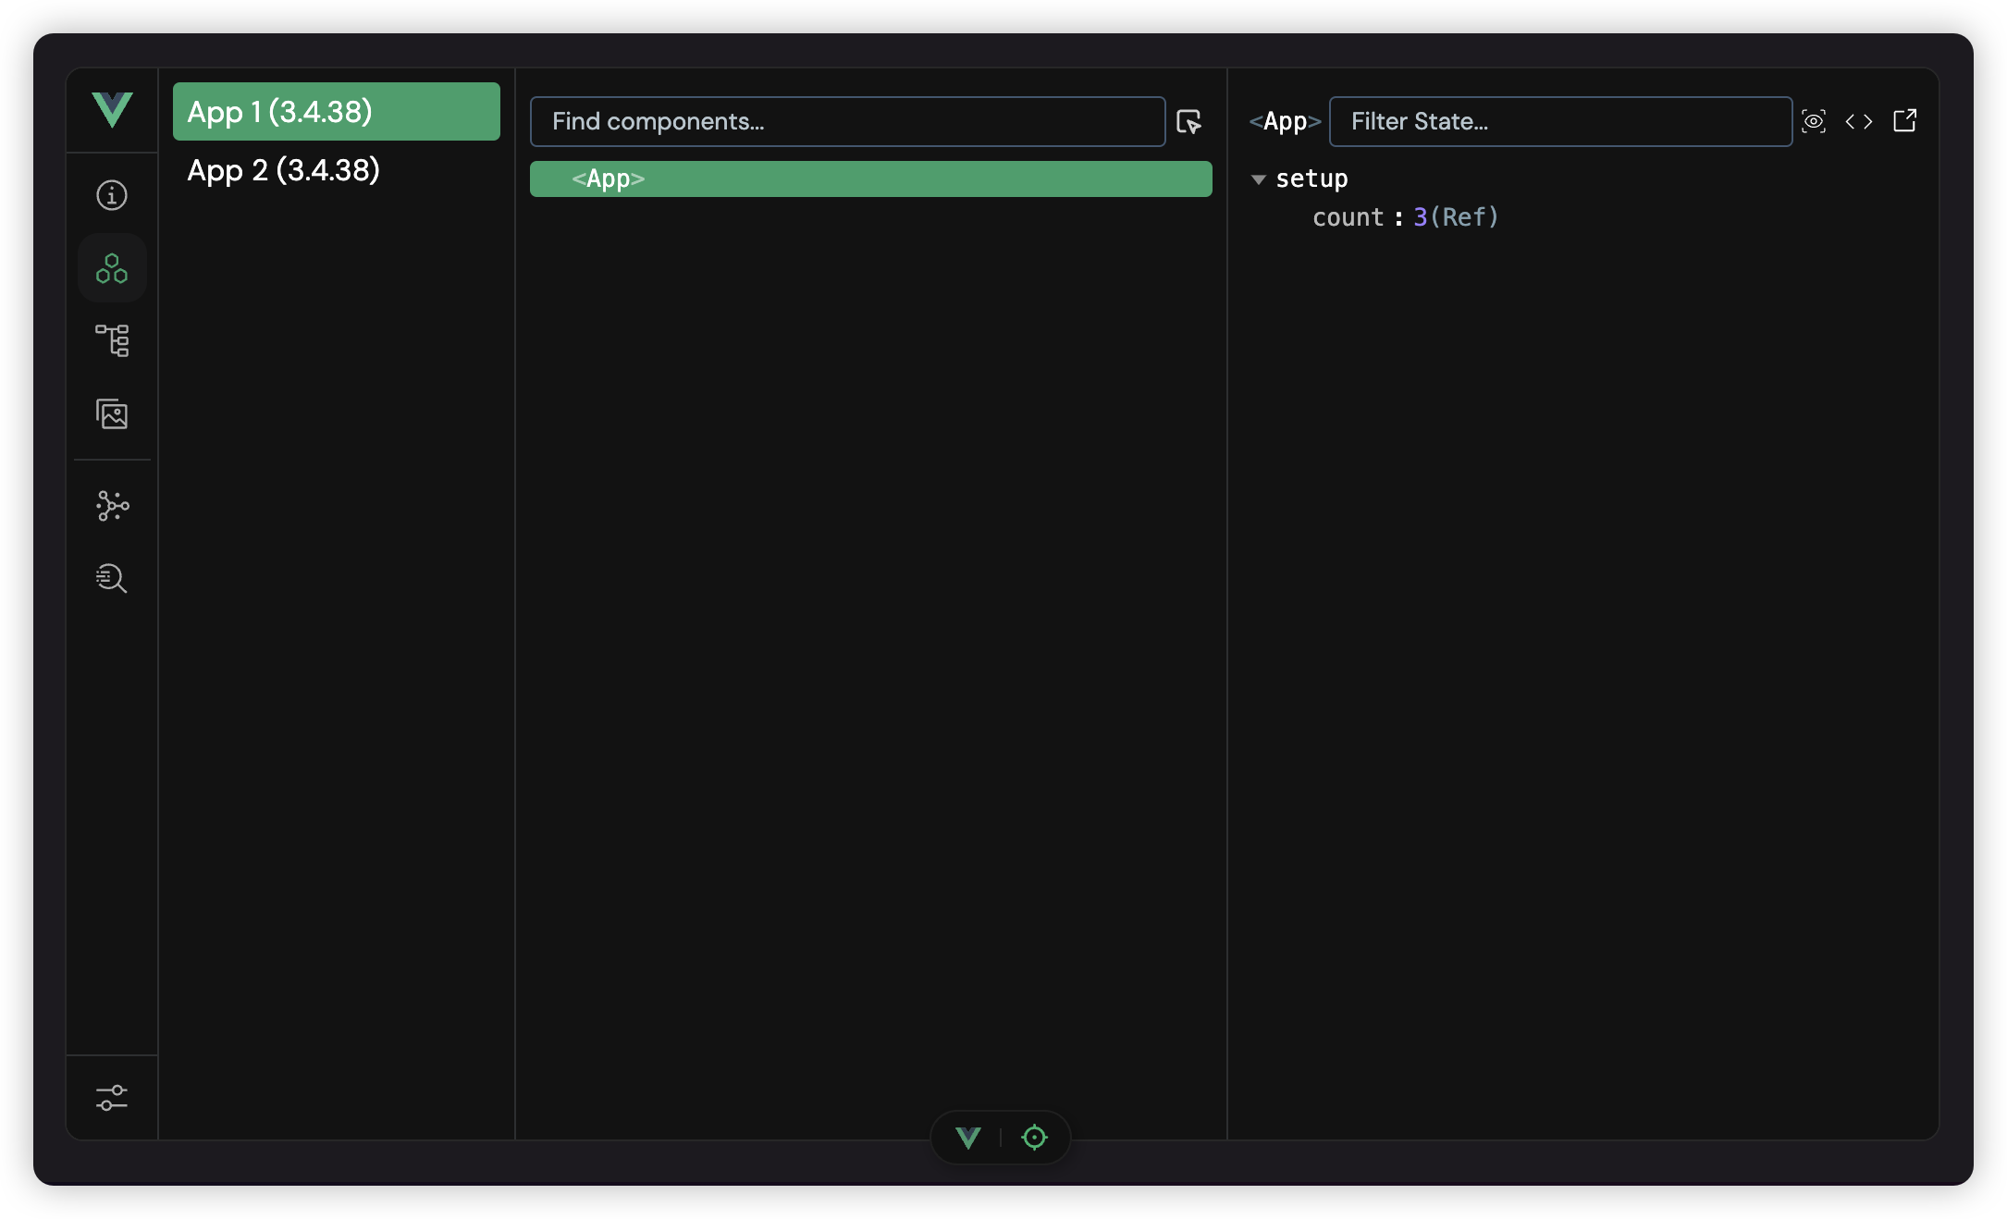Screen dimensions: 2007x1219
Task: Switch to App 2 (3.4.38)
Action: point(283,169)
